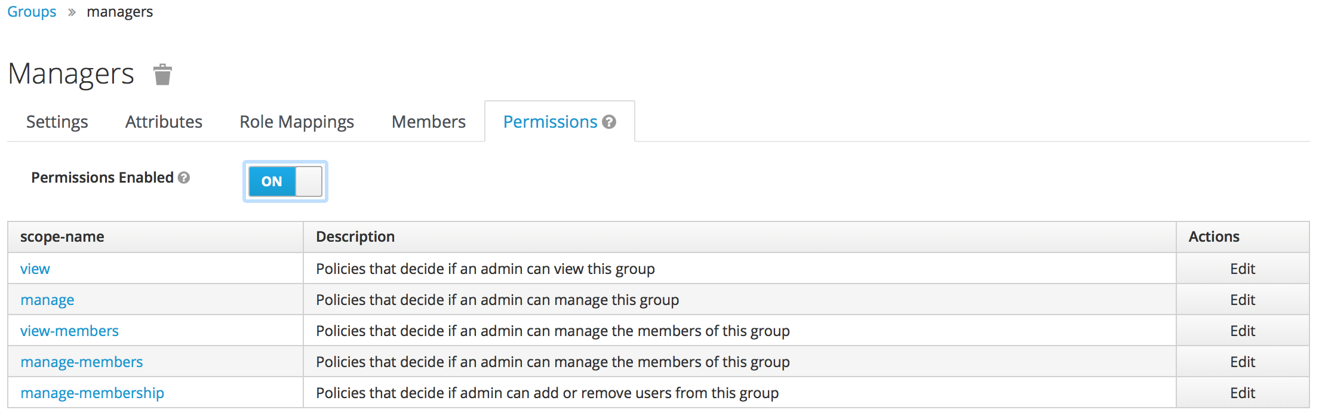The width and height of the screenshot is (1322, 419).
Task: Switch to the Attributes tab
Action: pyautogui.click(x=164, y=122)
